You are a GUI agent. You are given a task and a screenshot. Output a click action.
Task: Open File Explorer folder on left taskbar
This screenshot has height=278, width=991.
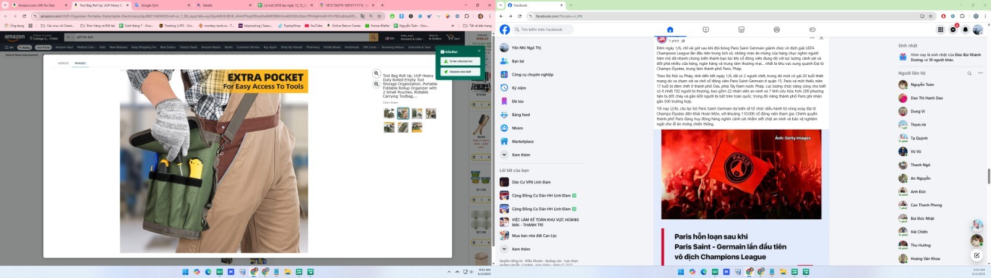point(287,272)
